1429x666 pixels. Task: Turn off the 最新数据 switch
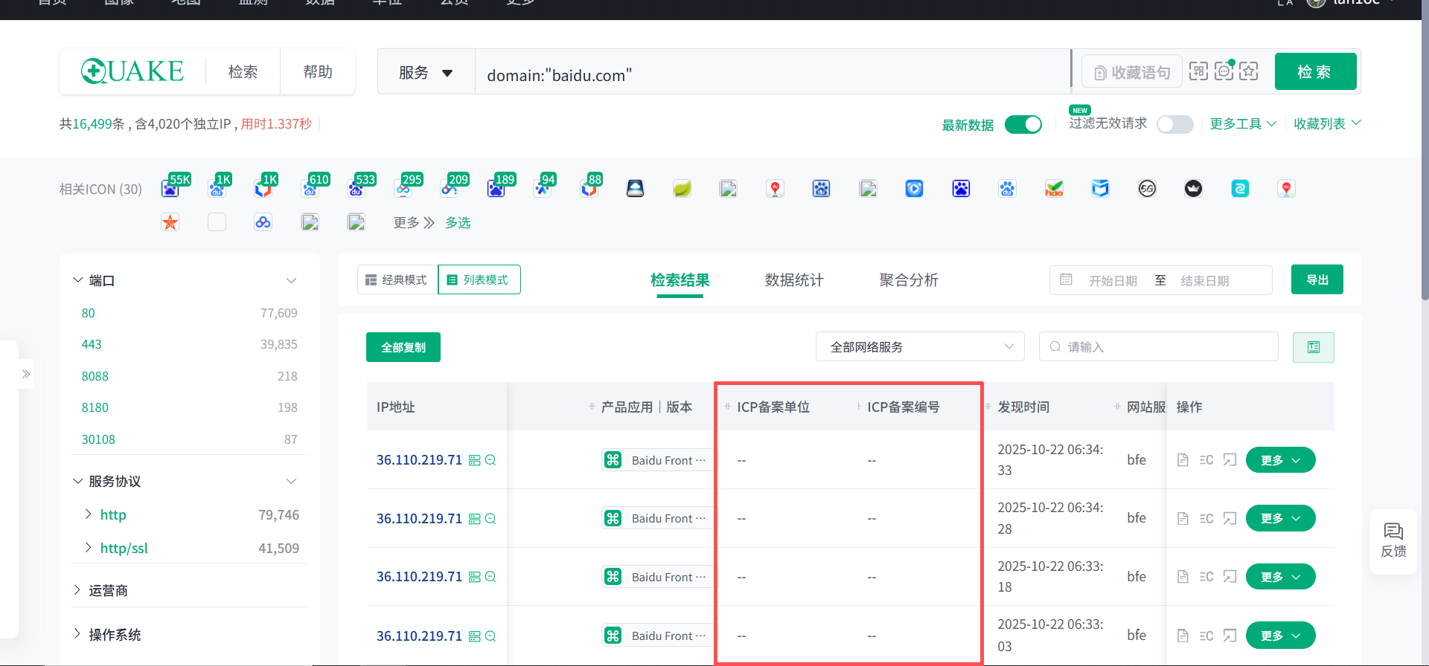tap(1023, 125)
